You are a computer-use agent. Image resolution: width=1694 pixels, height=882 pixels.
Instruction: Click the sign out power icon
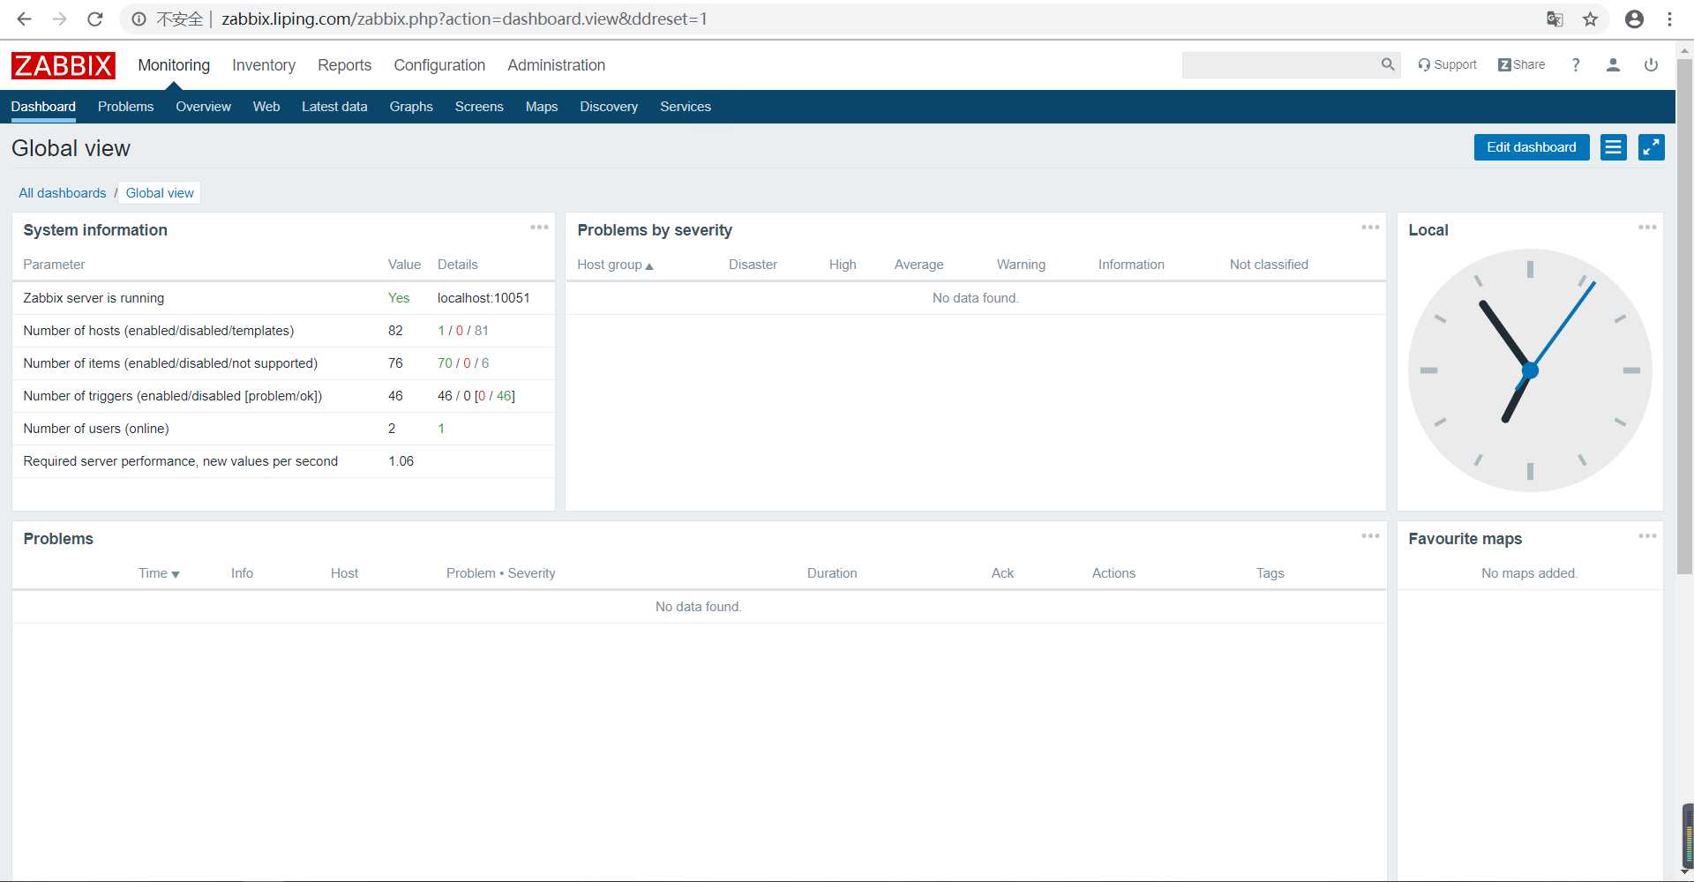pyautogui.click(x=1651, y=64)
